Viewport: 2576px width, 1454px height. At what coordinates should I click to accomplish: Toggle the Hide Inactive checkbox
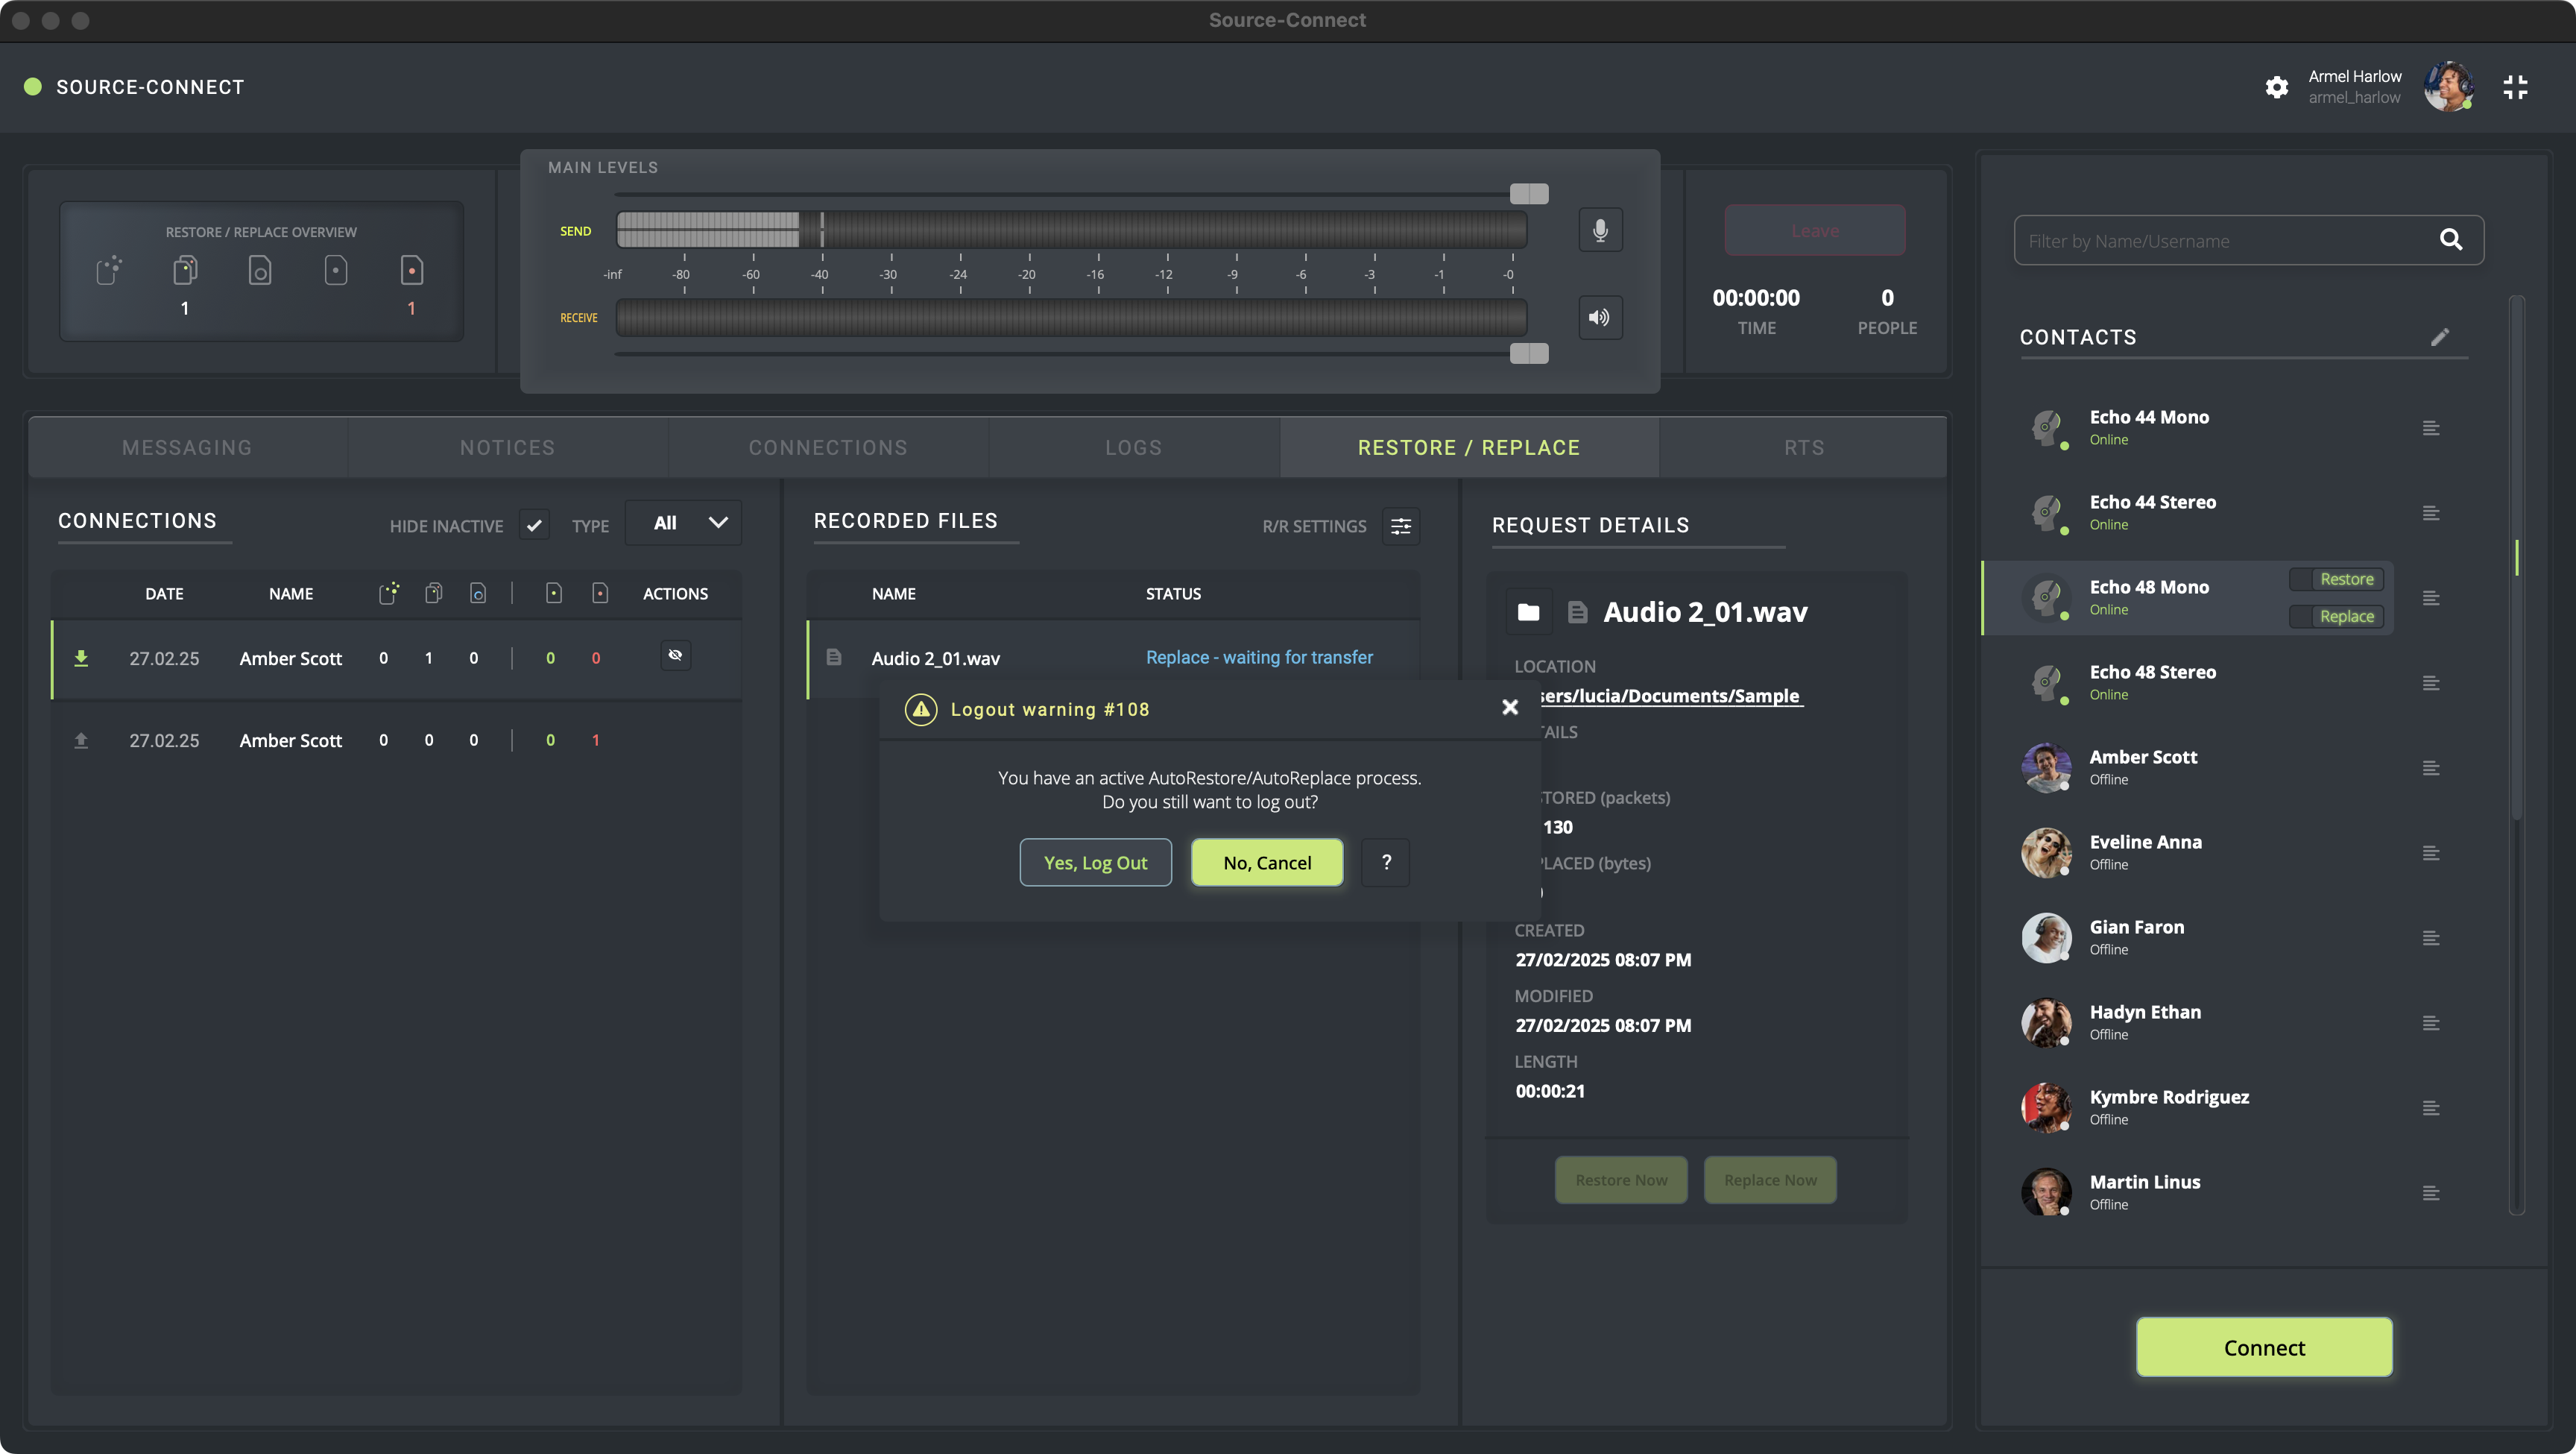click(534, 524)
